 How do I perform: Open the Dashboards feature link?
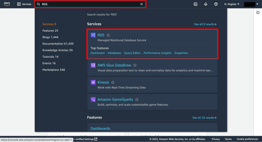(x=100, y=129)
